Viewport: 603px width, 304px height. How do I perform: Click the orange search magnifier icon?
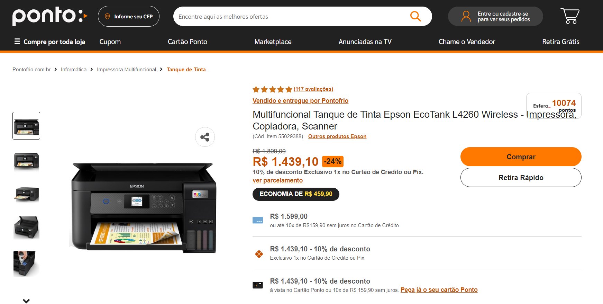click(415, 16)
